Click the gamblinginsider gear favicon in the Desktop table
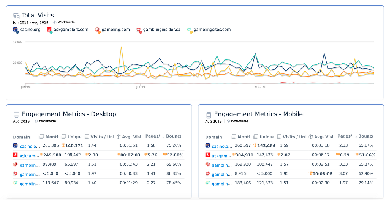389x200 pixels. [x=15, y=173]
